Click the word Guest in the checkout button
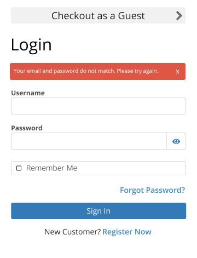This screenshot has width=197, height=258. [131, 16]
